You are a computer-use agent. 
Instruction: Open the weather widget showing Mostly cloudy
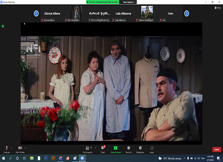(x=170, y=159)
